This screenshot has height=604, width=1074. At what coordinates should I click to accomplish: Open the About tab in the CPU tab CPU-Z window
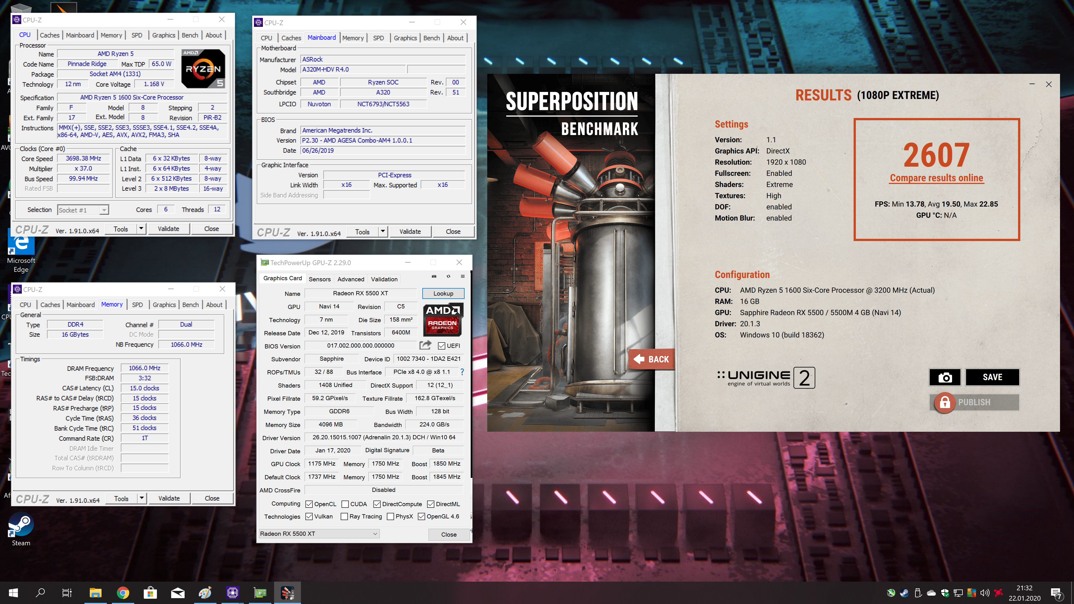pyautogui.click(x=213, y=35)
